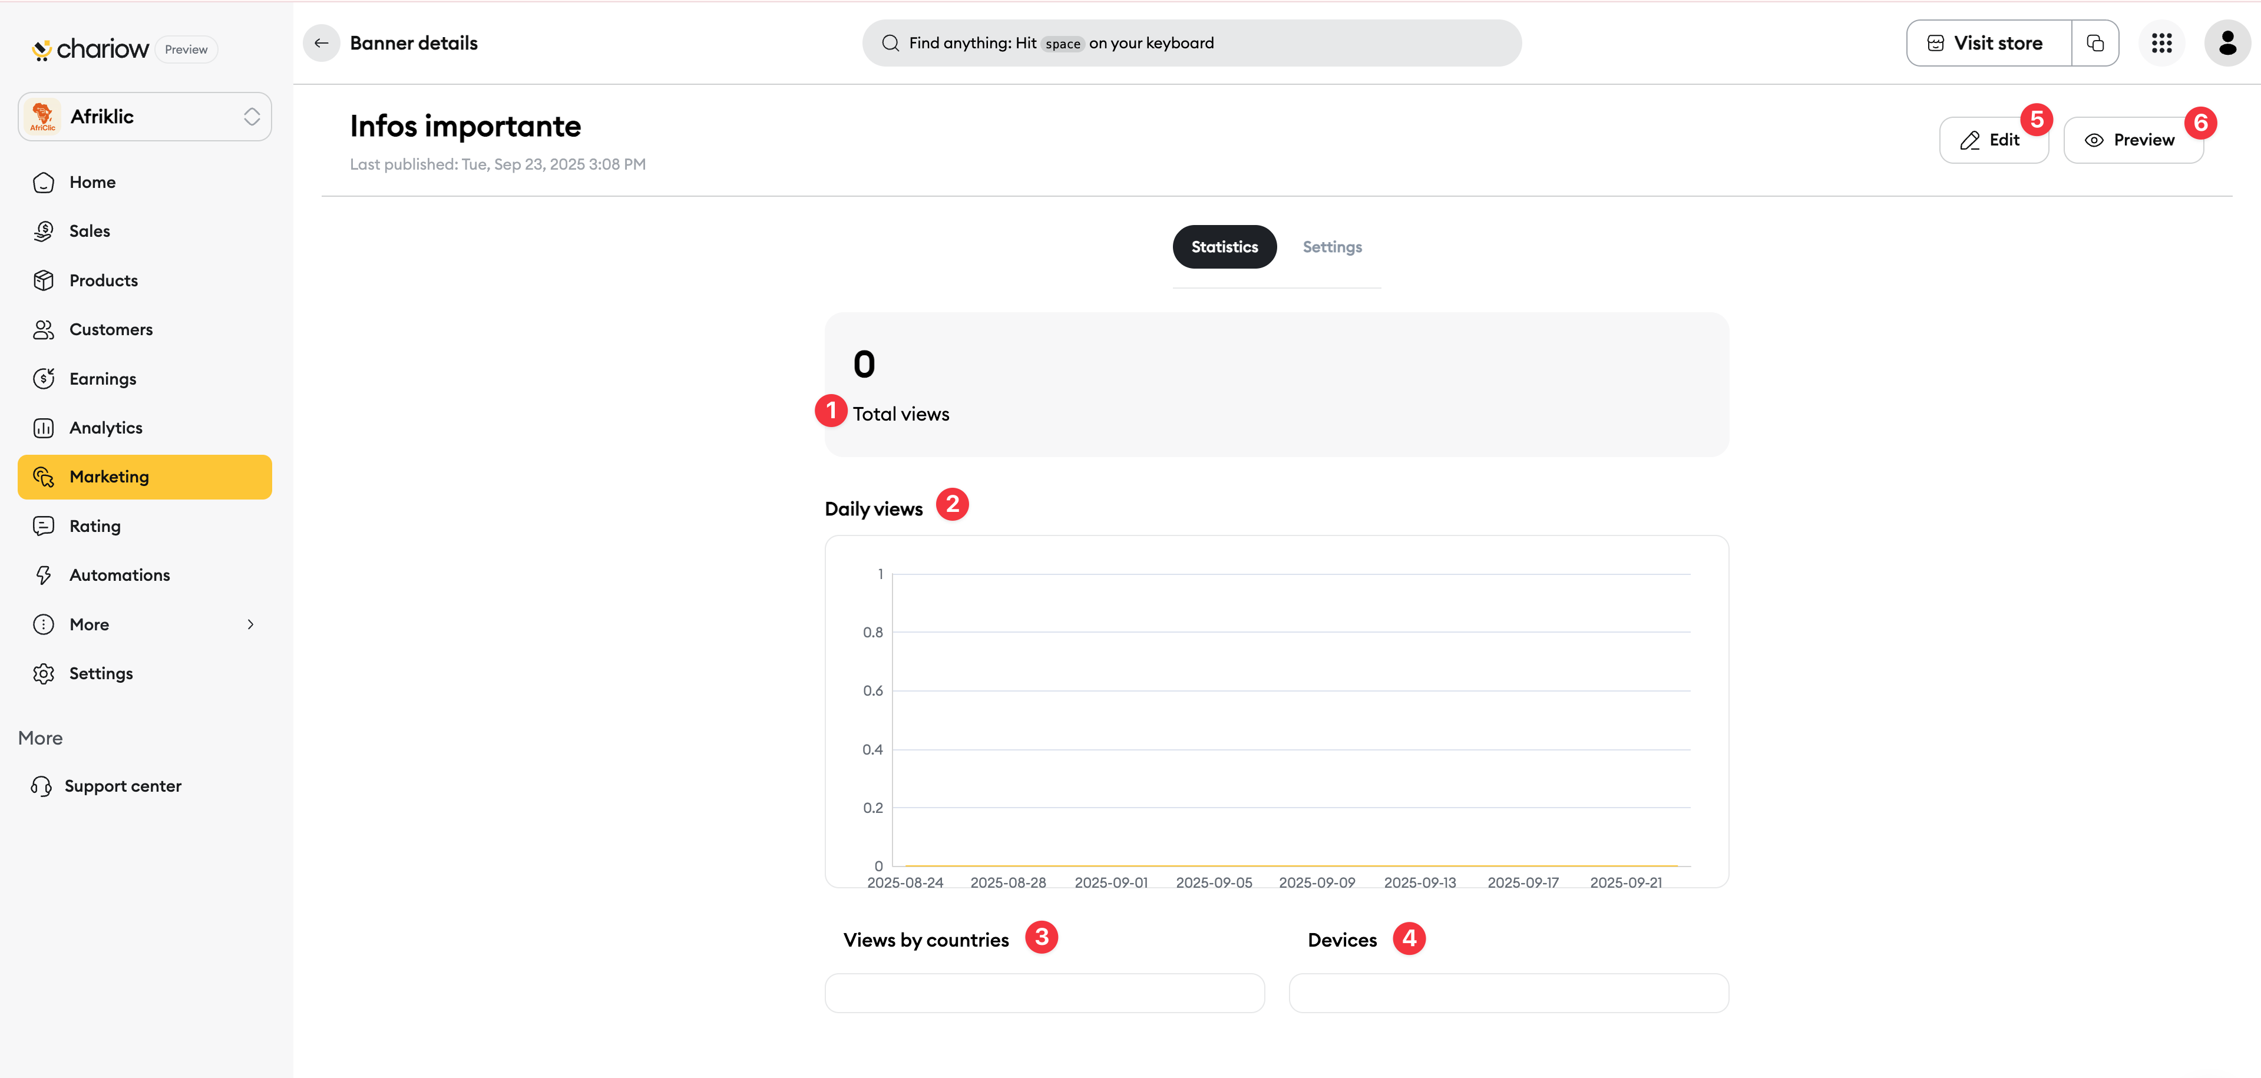The image size is (2261, 1078).
Task: Click the search magnifier icon
Action: pyautogui.click(x=890, y=43)
